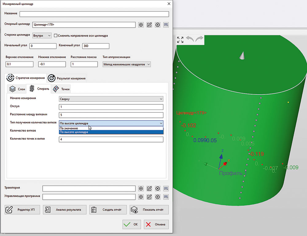Image resolution: width=307 pixels, height=236 pixels.
Task: Switch to Результат измерения tab
Action: [67, 78]
